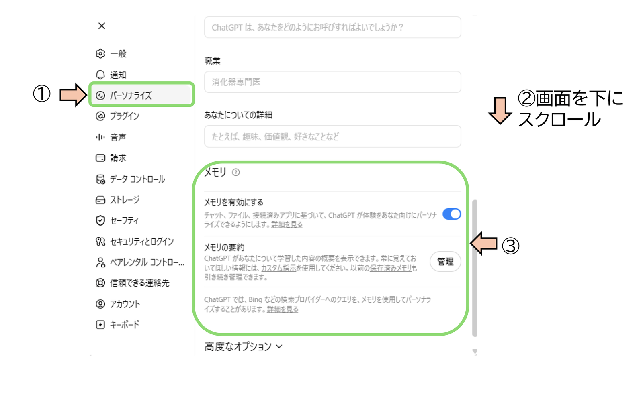The width and height of the screenshot is (643, 413).
Task: Click the help icon next to メモリ
Action: coord(236,172)
